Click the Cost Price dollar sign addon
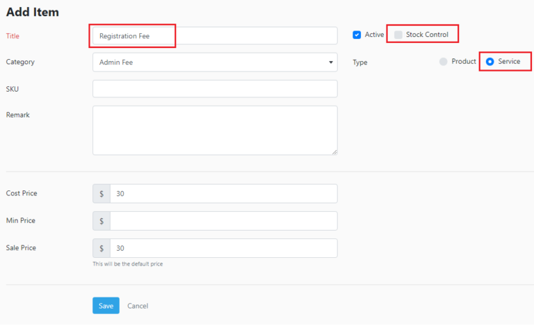This screenshot has width=534, height=328. 102,194
